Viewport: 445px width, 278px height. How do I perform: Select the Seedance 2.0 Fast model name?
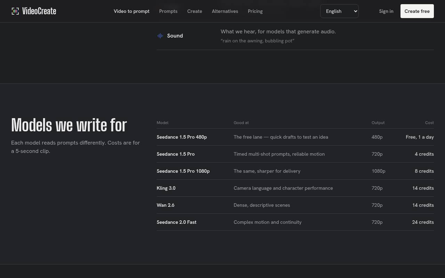[x=177, y=222]
